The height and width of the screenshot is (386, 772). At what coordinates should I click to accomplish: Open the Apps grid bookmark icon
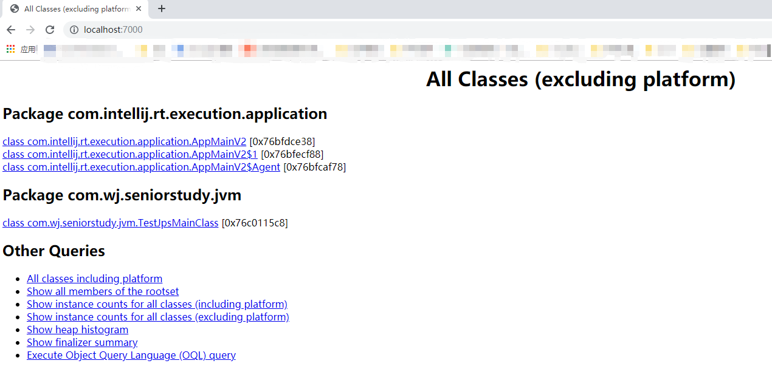[10, 49]
